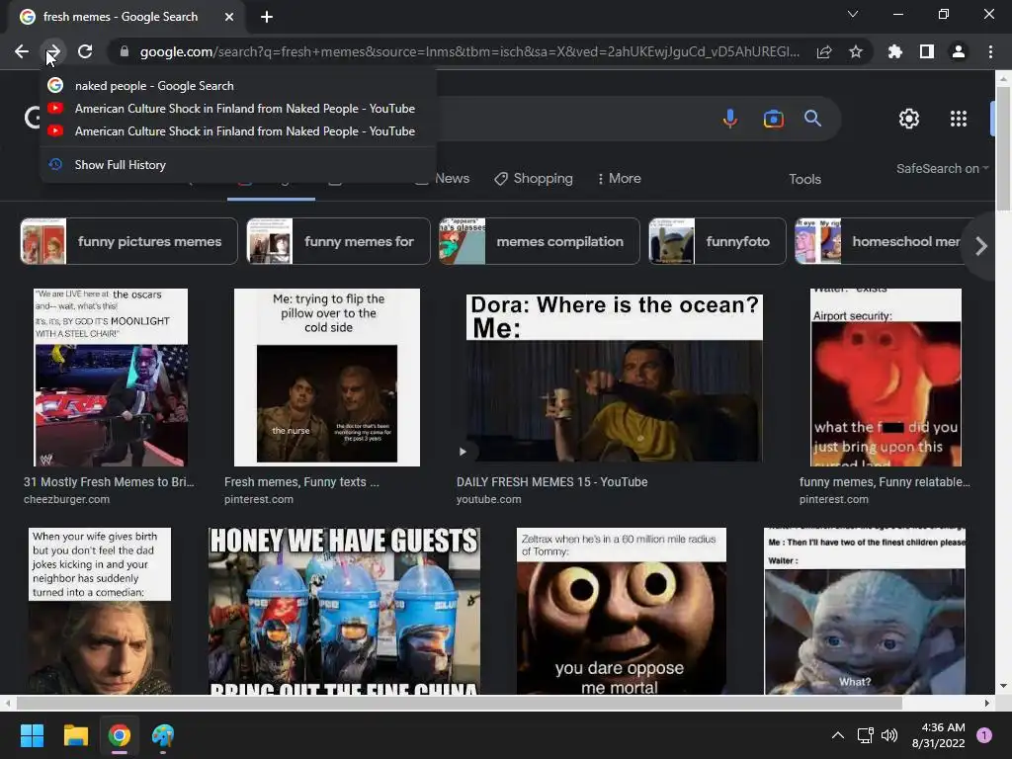Click the vertical page scrollbar thumb
Image resolution: width=1012 pixels, height=759 pixels.
click(x=1003, y=148)
